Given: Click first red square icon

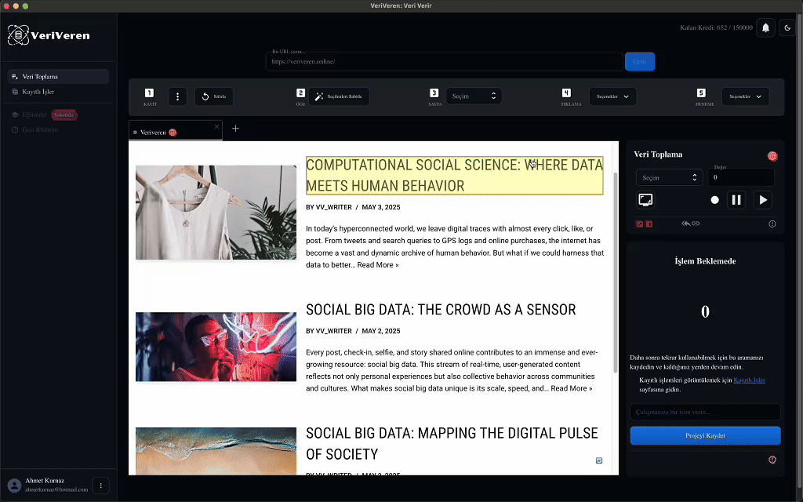Looking at the screenshot, I should (639, 224).
